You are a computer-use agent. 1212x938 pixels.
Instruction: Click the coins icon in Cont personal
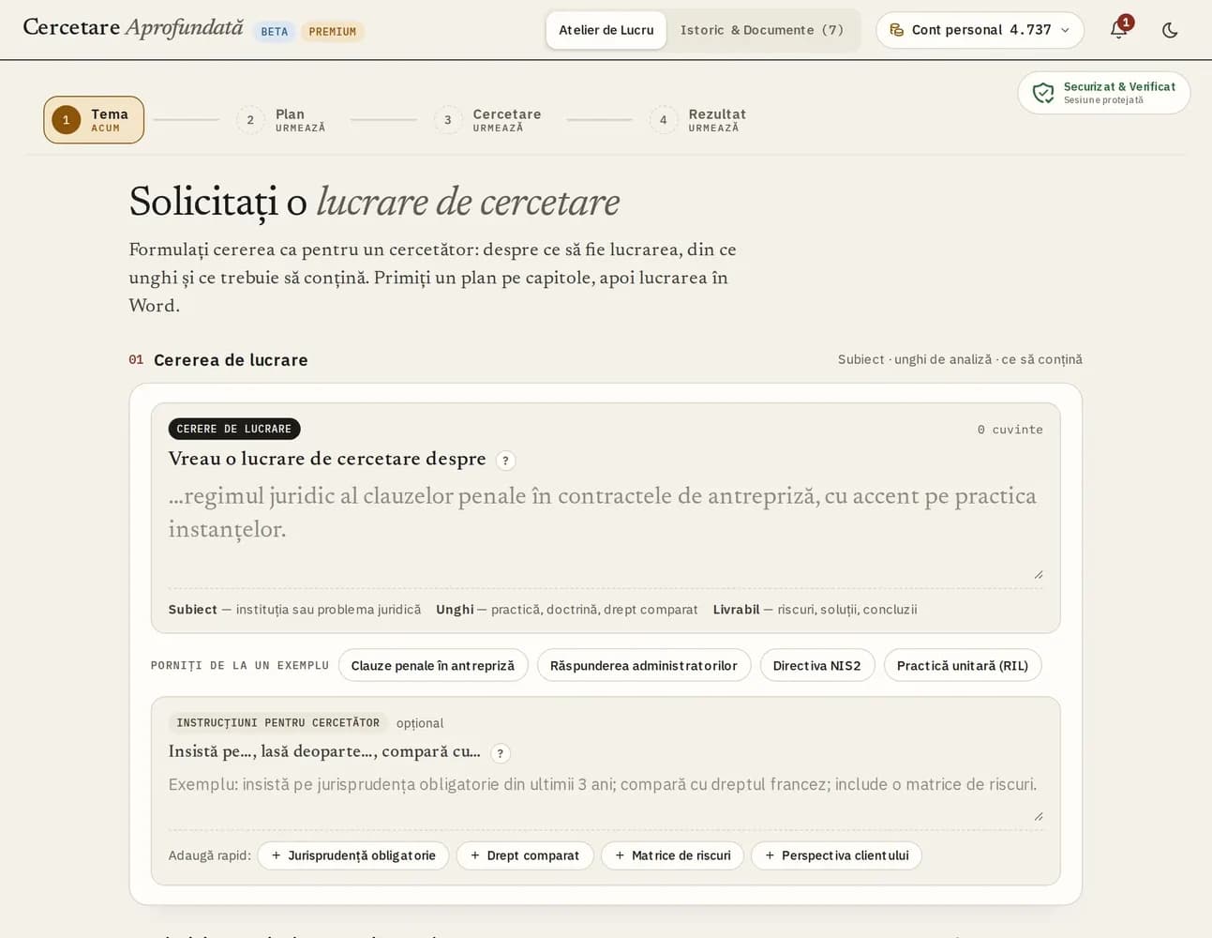(897, 30)
